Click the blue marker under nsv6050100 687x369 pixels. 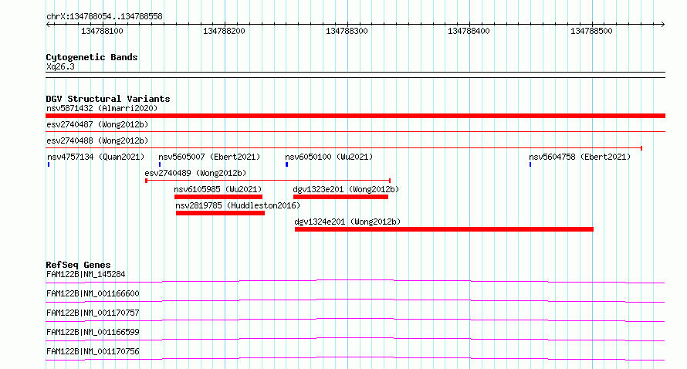286,164
